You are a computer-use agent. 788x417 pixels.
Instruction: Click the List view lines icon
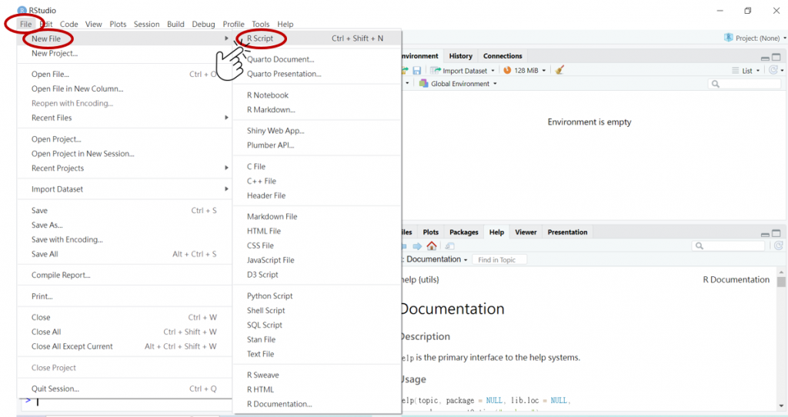[735, 70]
